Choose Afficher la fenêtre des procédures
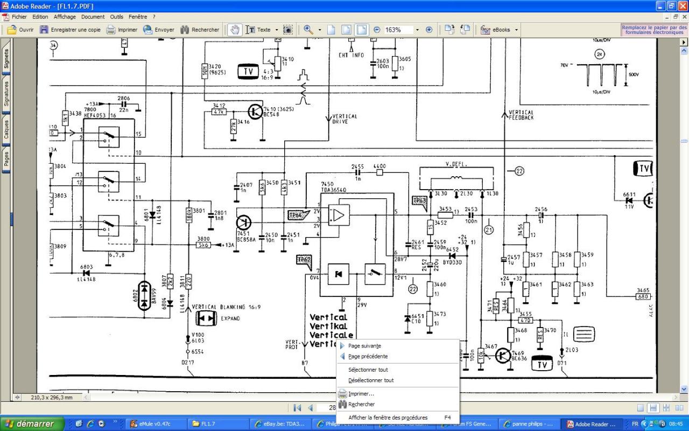689x431 pixels. tap(397, 418)
